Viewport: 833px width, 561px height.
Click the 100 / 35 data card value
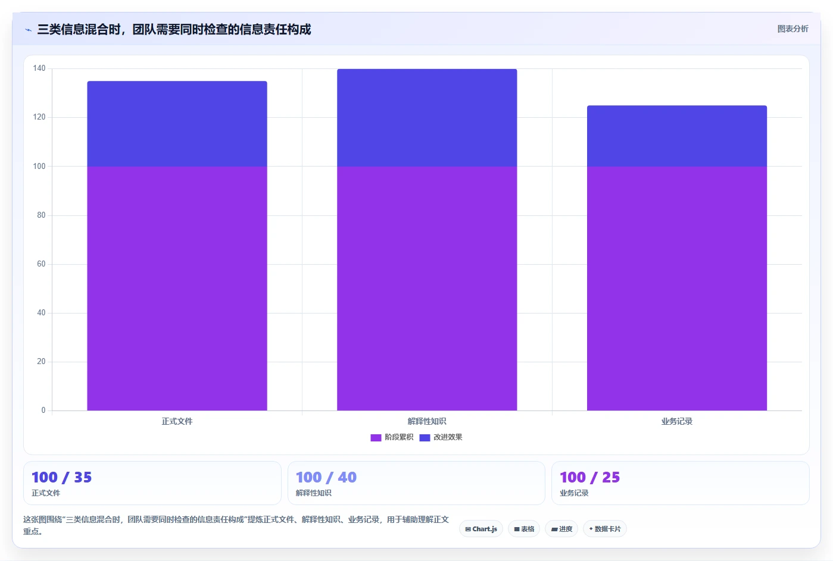[62, 477]
